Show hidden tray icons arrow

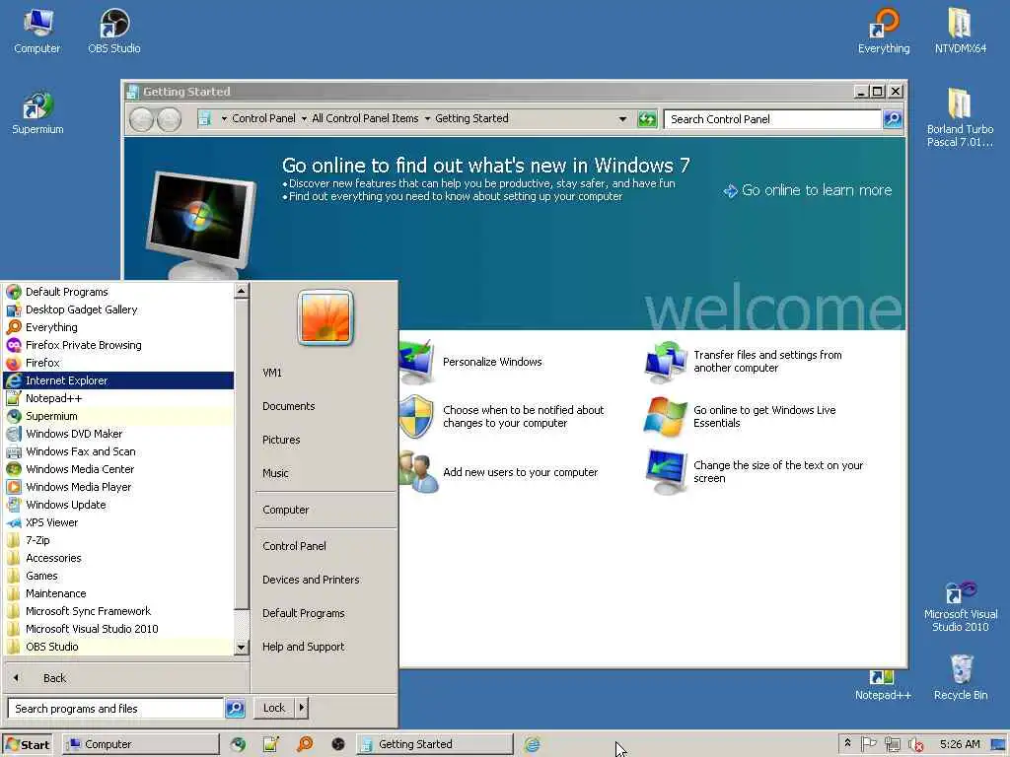(x=847, y=743)
